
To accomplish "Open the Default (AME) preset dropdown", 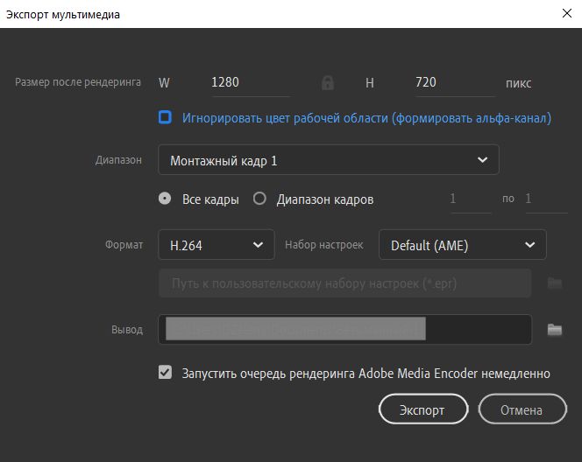I will [x=462, y=245].
